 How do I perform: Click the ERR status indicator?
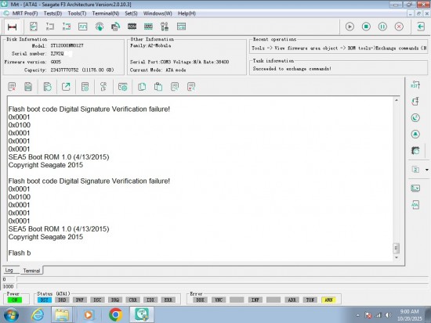pyautogui.click(x=168, y=300)
